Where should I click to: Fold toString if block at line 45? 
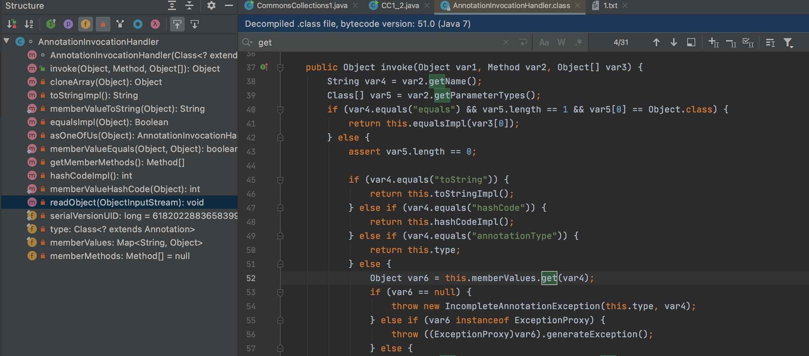tap(280, 180)
